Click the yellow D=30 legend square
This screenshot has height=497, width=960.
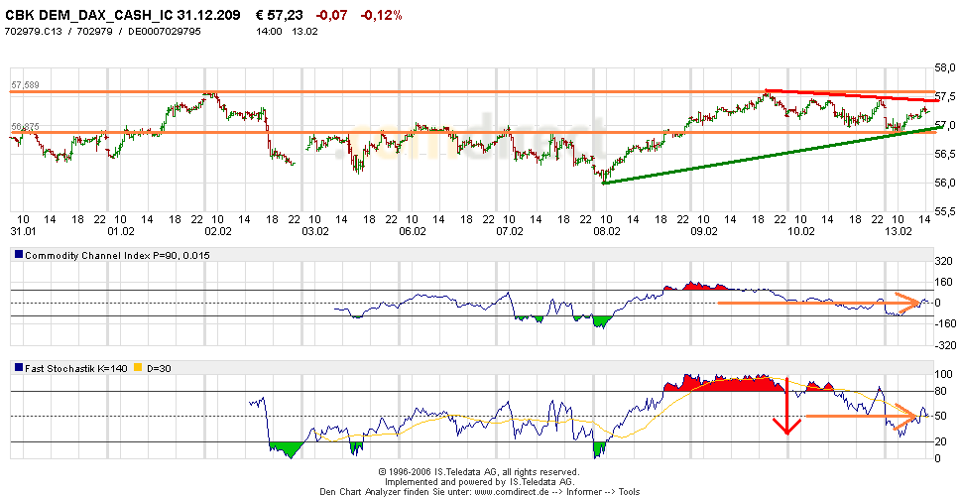(x=138, y=368)
